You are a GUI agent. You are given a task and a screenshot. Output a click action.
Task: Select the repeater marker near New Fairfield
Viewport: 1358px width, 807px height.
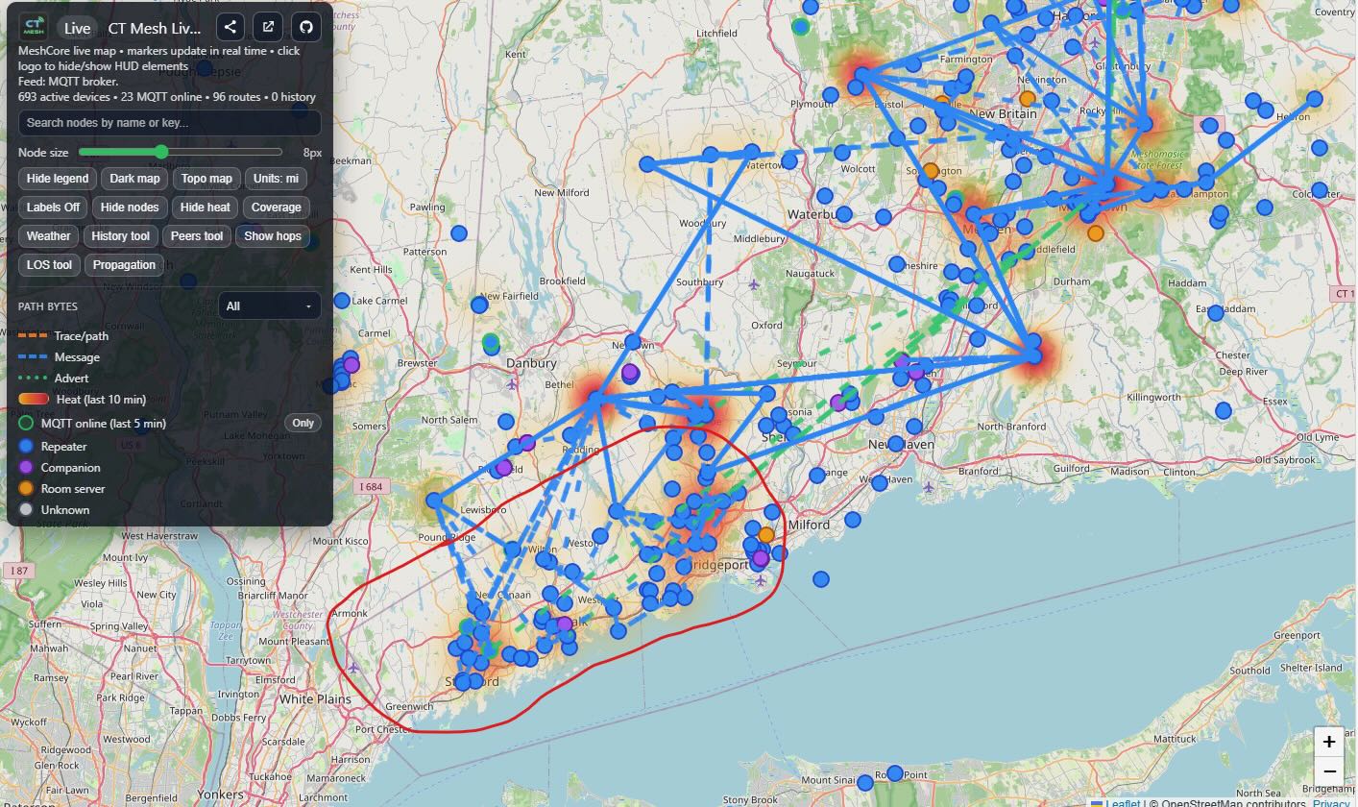(479, 305)
